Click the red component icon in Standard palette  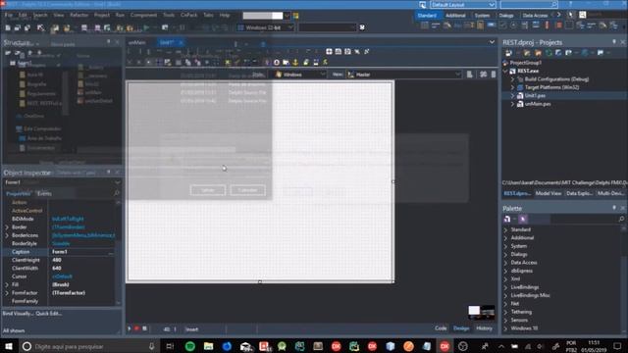pos(558,25)
